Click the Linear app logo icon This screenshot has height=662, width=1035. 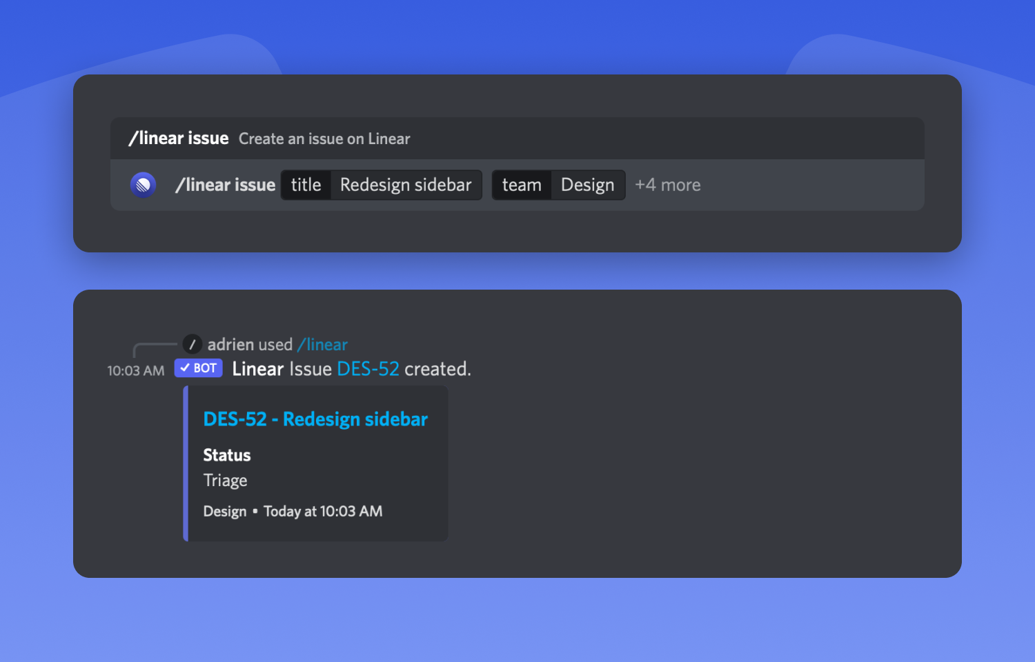144,185
